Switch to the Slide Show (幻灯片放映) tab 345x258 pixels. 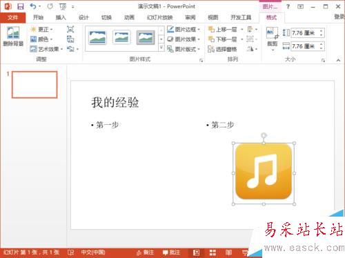pos(160,17)
